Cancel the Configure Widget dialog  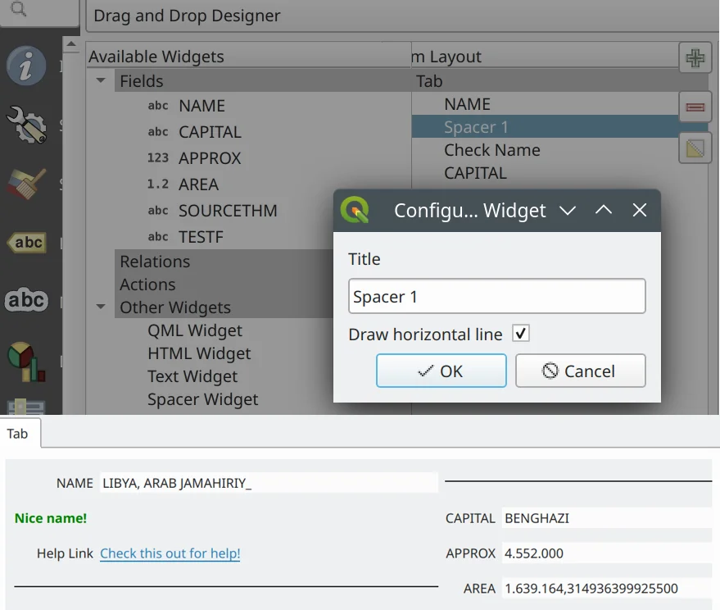click(x=580, y=371)
